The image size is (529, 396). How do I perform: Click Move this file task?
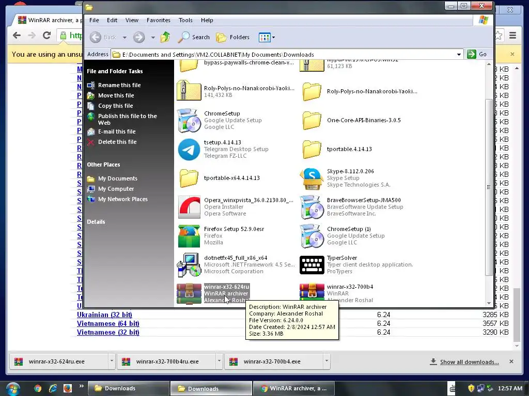pyautogui.click(x=116, y=95)
